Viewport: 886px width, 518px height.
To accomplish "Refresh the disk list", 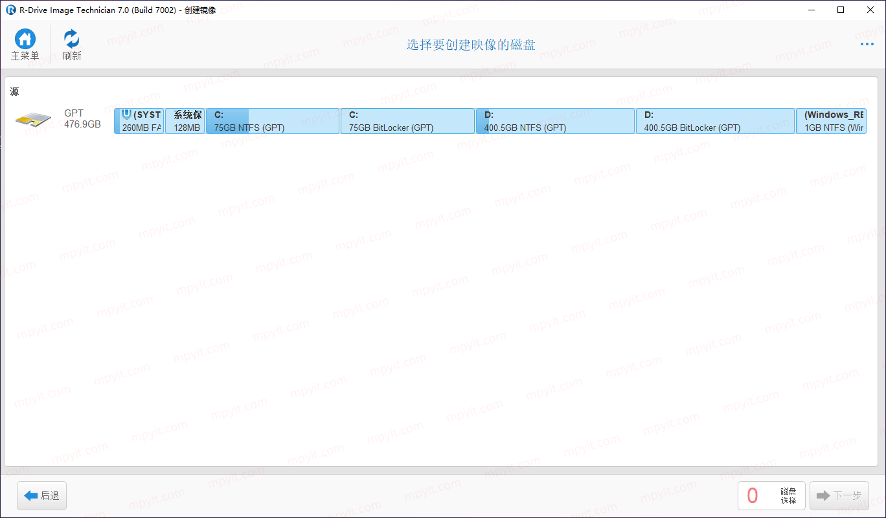I will click(x=72, y=45).
